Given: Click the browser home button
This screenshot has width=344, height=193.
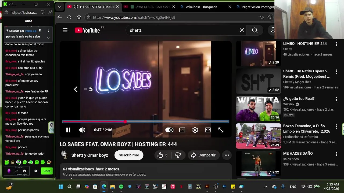Looking at the screenshot, I should point(79,17).
